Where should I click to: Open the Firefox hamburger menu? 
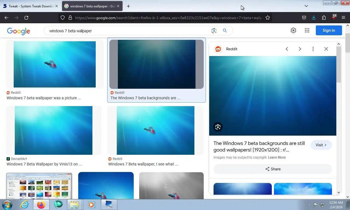coord(343,17)
